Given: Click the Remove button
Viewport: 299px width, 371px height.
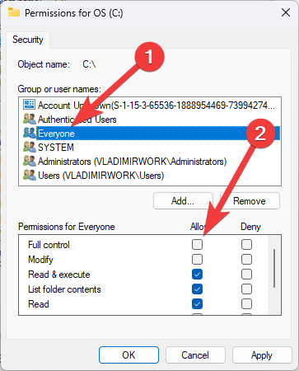Looking at the screenshot, I should tap(250, 201).
